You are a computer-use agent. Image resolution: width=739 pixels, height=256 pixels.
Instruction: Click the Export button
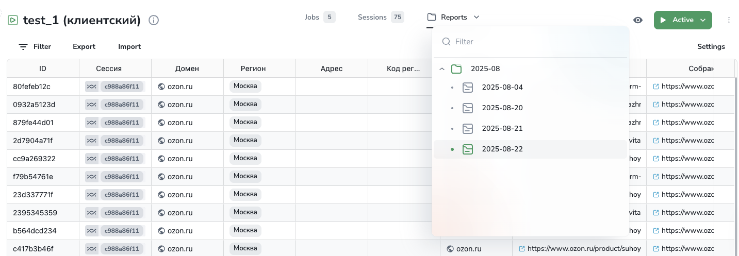[x=84, y=47]
